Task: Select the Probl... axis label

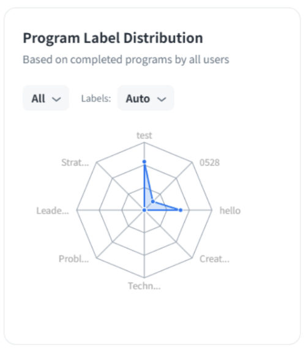Action: 74,259
